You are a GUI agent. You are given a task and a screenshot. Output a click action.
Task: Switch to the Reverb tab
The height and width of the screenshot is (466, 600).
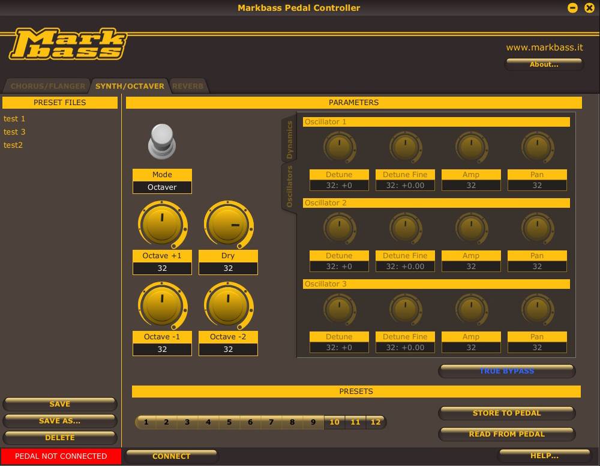pyautogui.click(x=188, y=86)
